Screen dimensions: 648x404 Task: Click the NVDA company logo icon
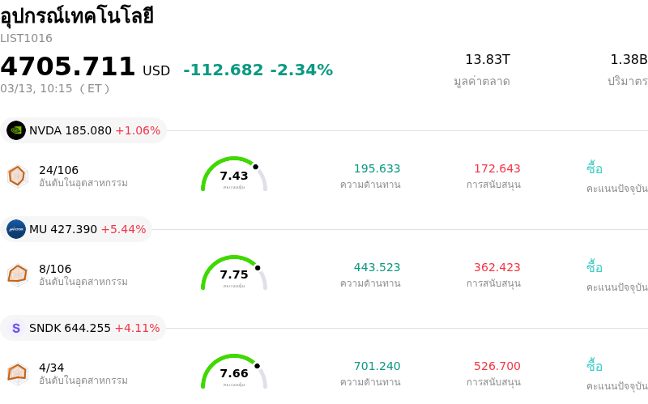point(16,130)
